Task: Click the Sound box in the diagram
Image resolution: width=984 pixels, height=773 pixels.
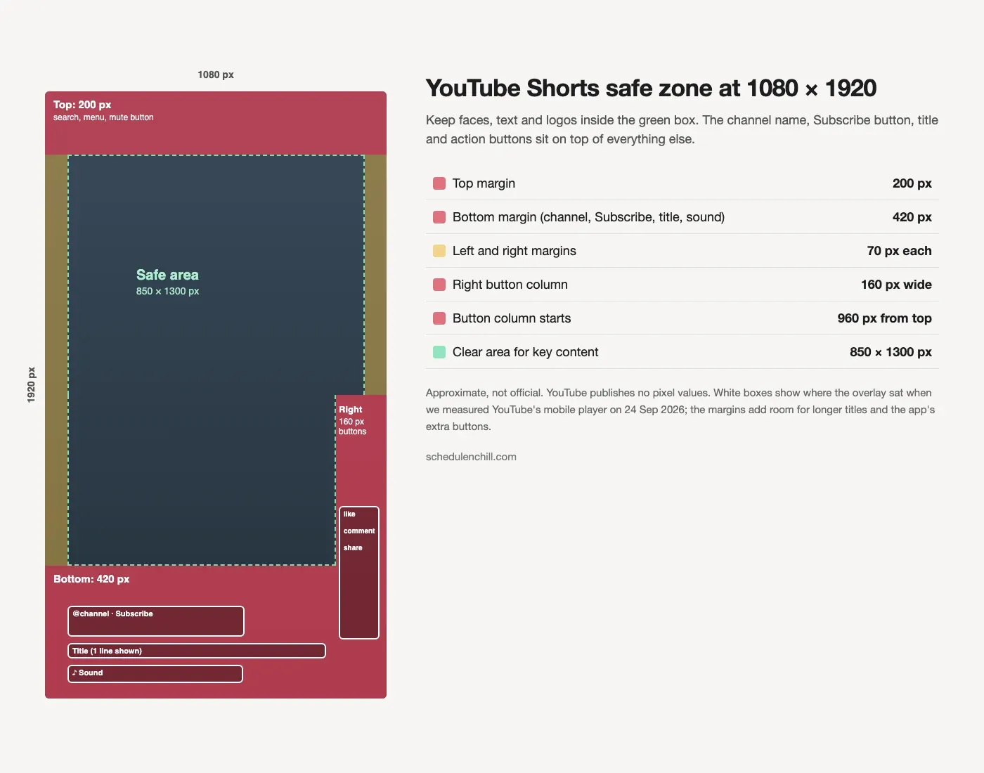Action: point(155,674)
